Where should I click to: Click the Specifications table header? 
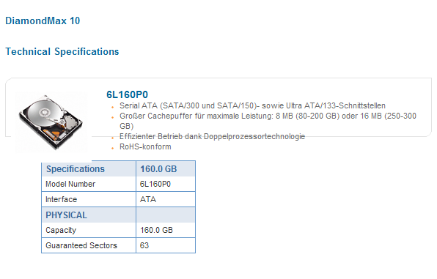point(89,168)
